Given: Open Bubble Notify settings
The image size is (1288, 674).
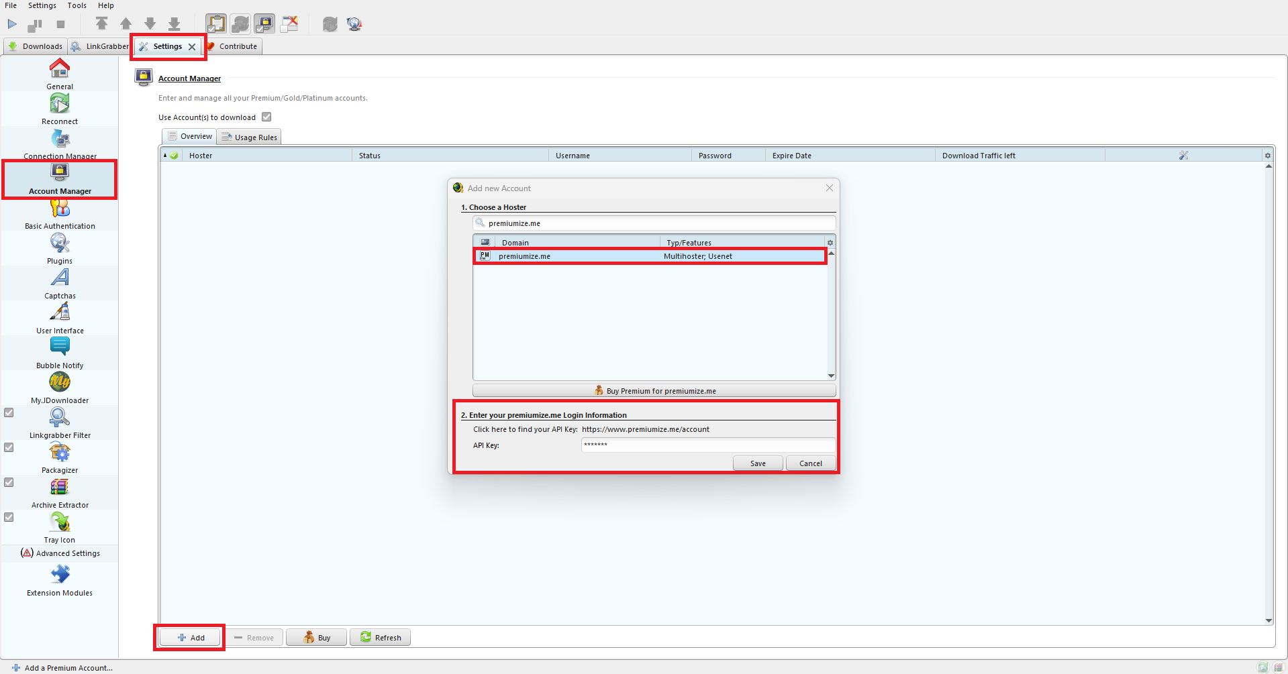Looking at the screenshot, I should click(60, 354).
